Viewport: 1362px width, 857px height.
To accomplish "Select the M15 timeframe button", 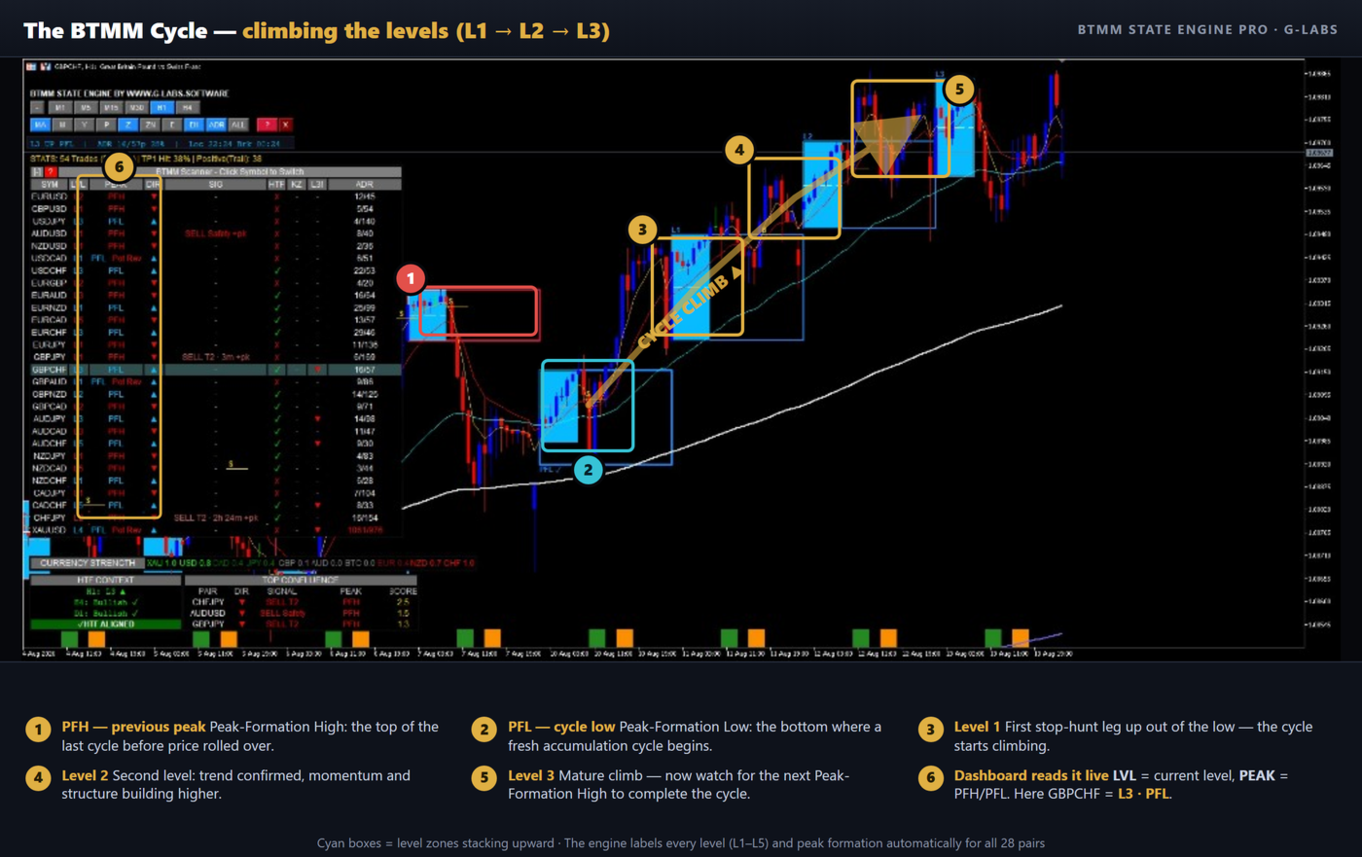I will coord(111,108).
